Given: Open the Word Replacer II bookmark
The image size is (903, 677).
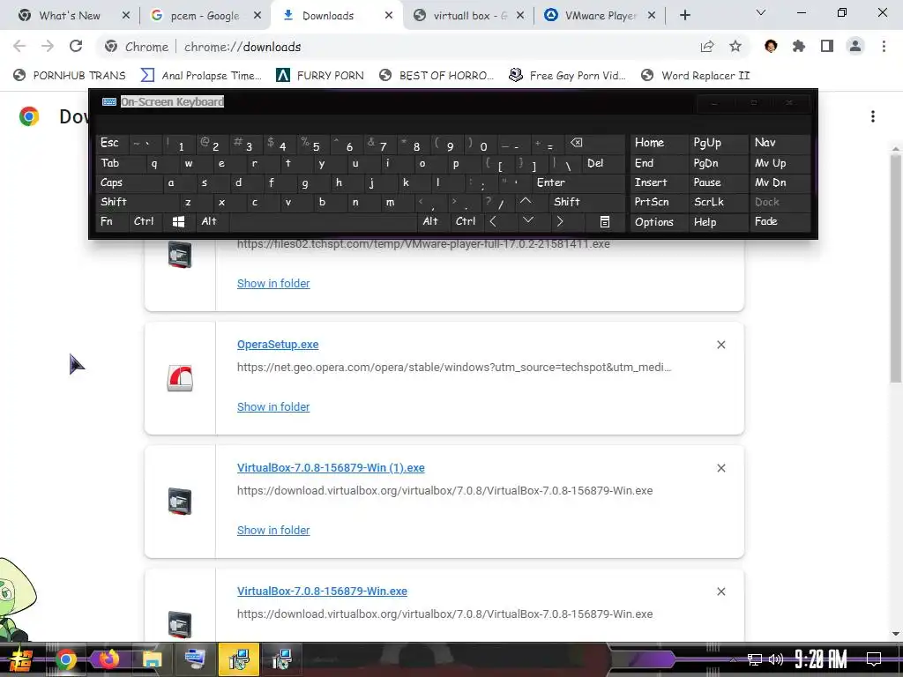Looking at the screenshot, I should tap(695, 76).
